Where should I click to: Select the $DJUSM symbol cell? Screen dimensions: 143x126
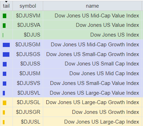pos(28,73)
